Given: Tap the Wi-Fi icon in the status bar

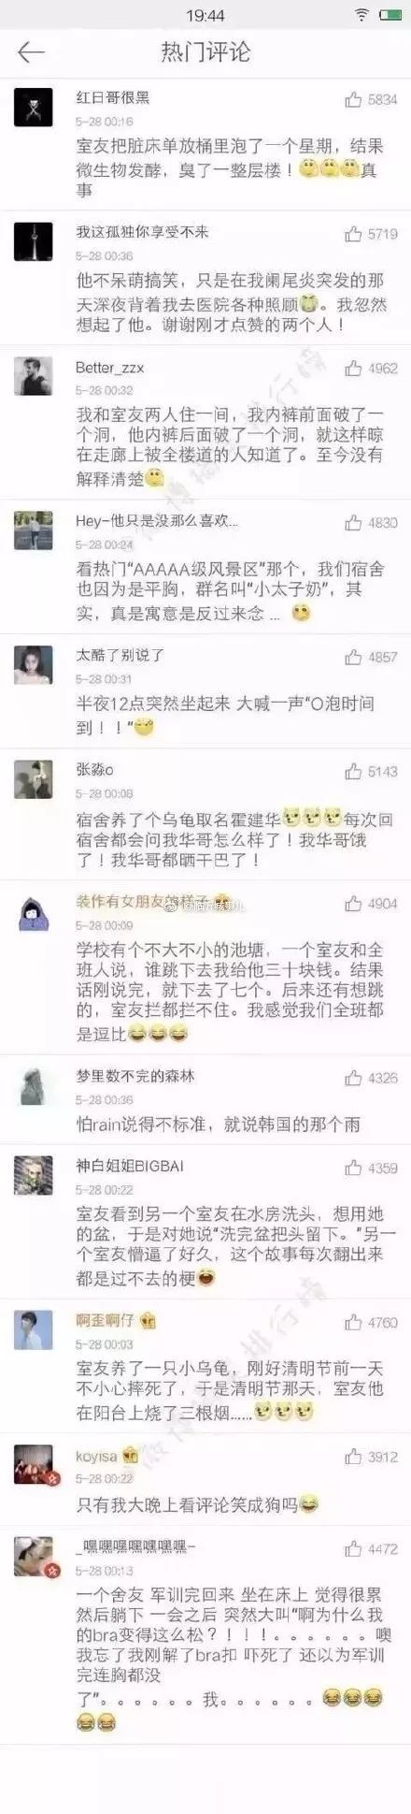Looking at the screenshot, I should pyautogui.click(x=361, y=15).
